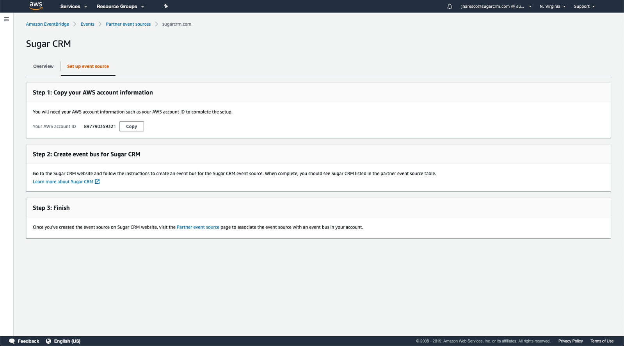Switch to the Overview tab
The image size is (624, 346).
pyautogui.click(x=43, y=66)
